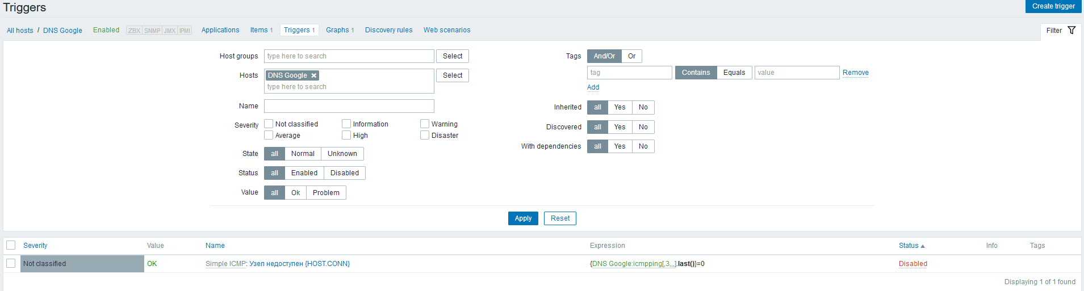Viewport: 1084px width, 291px height.
Task: Open Select popup for Hosts
Action: coord(452,75)
